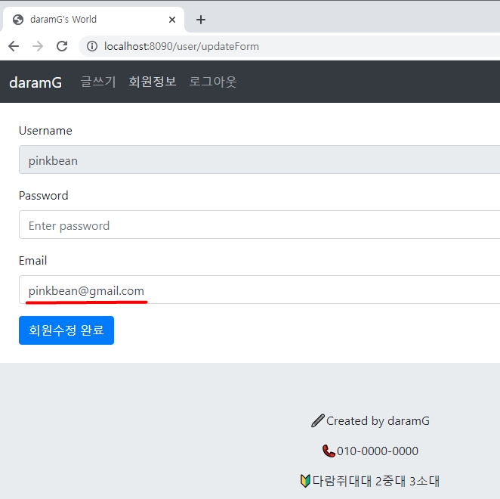This screenshot has width=500, height=499.
Task: Click the disabled Username field with pinkbean
Action: [259, 160]
